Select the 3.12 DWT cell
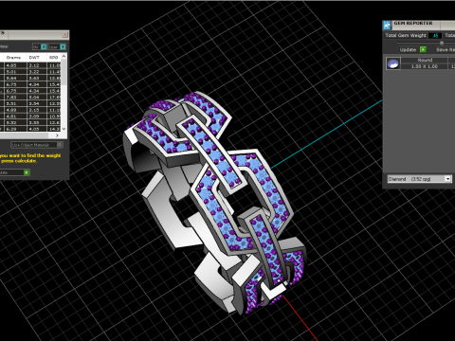455x341 pixels. click(x=37, y=65)
